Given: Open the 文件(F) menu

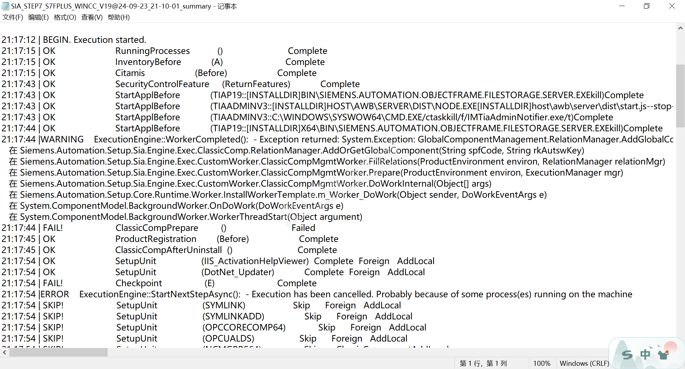Looking at the screenshot, I should [13, 17].
